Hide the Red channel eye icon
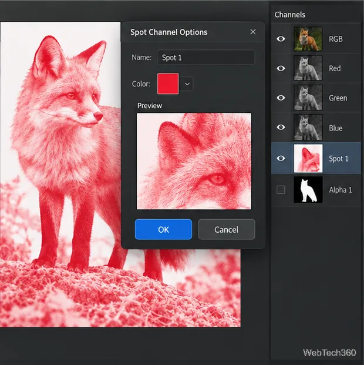The image size is (364, 365). pos(281,68)
